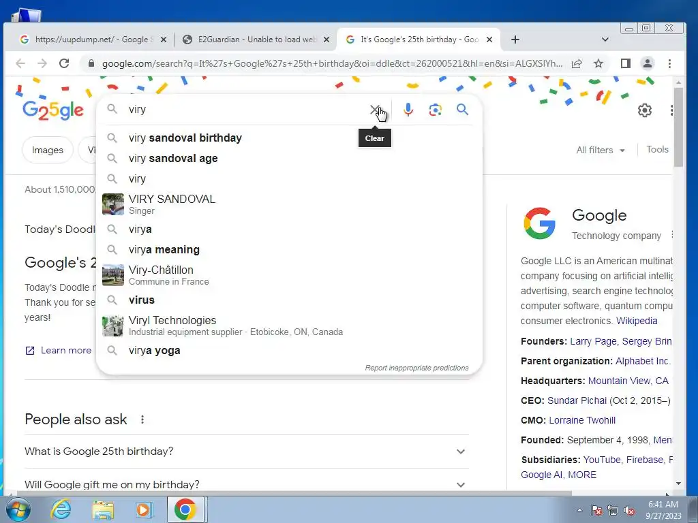
Task: Show hidden tray icons arrow
Action: (x=579, y=510)
